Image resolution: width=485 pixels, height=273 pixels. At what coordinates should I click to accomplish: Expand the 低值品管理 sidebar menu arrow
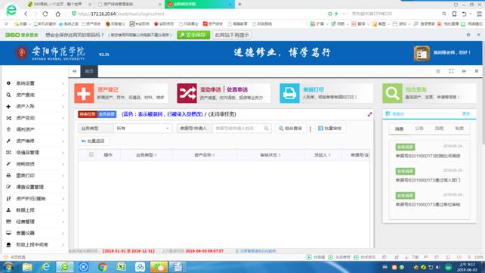click(63, 153)
